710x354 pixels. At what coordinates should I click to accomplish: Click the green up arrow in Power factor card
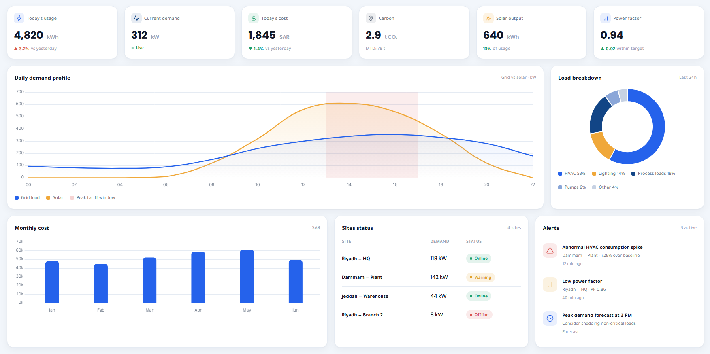602,49
